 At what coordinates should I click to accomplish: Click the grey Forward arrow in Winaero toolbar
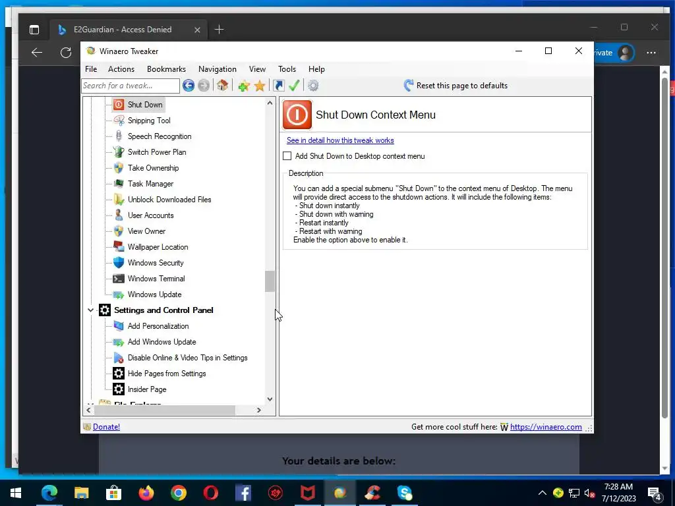[204, 86]
